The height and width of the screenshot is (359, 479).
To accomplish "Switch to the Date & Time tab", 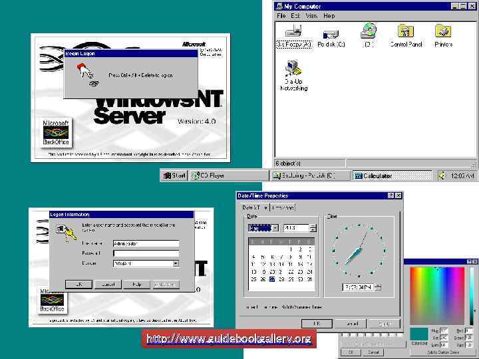I will pos(255,207).
